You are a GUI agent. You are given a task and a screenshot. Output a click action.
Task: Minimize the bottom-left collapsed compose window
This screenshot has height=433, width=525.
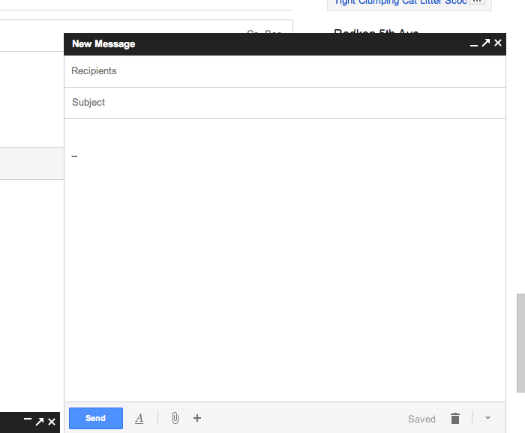pos(28,422)
